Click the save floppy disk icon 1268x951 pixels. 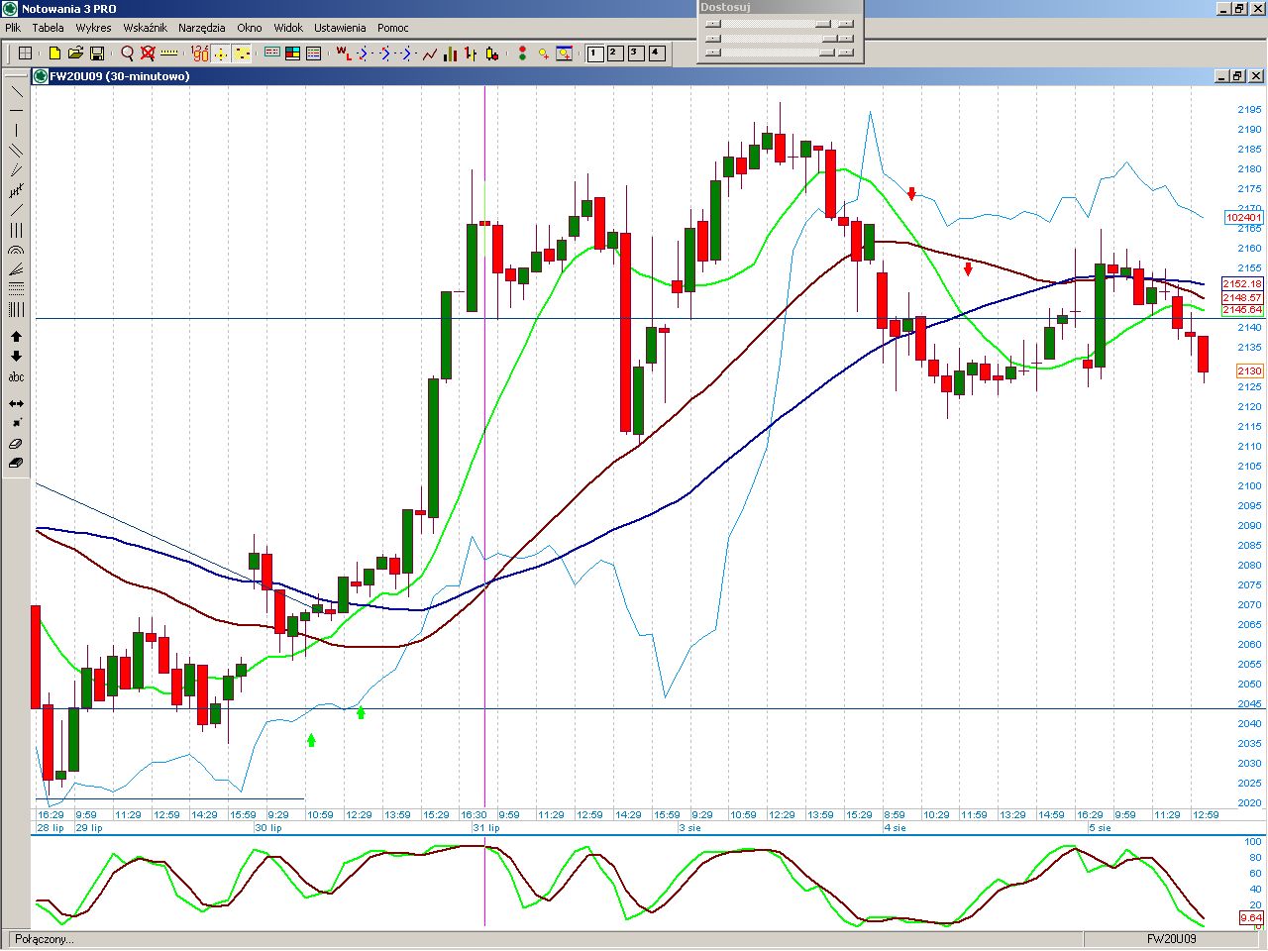tap(97, 53)
